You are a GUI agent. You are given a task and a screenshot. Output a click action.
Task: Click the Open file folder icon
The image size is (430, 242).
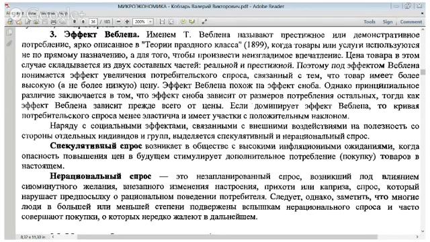pyautogui.click(x=19, y=22)
